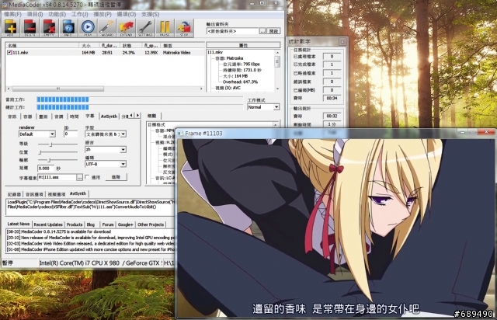Browse output folder with '...' button

[x=262, y=31]
